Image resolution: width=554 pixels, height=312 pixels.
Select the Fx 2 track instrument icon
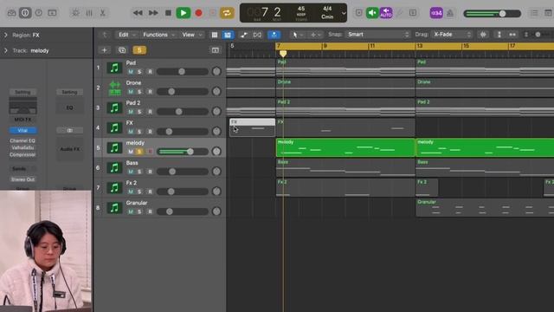click(114, 187)
